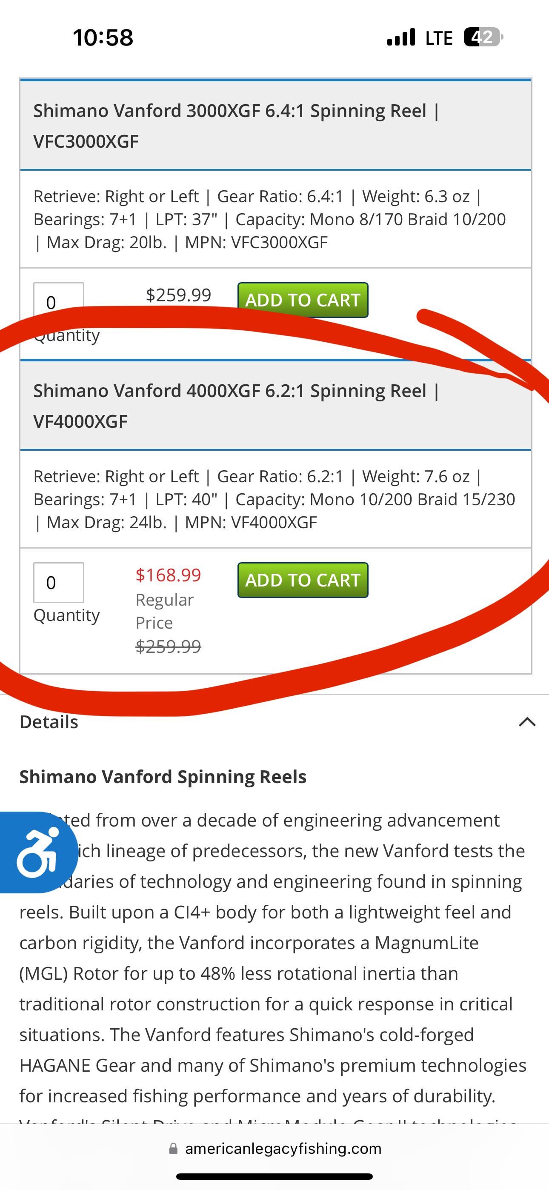The height and width of the screenshot is (1190, 549).
Task: Tap the crossed-out $259.99 regular price
Action: pos(168,646)
